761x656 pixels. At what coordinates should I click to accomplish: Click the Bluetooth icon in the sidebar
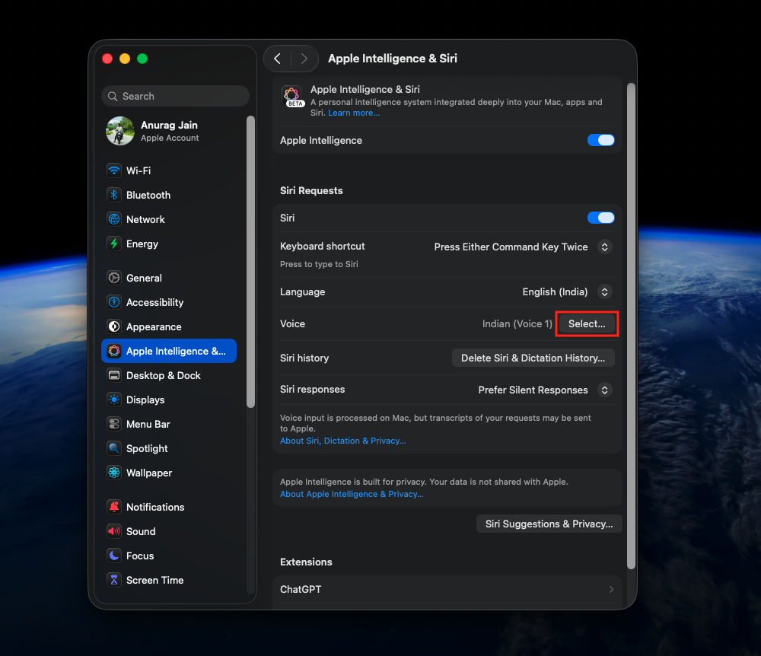(113, 195)
